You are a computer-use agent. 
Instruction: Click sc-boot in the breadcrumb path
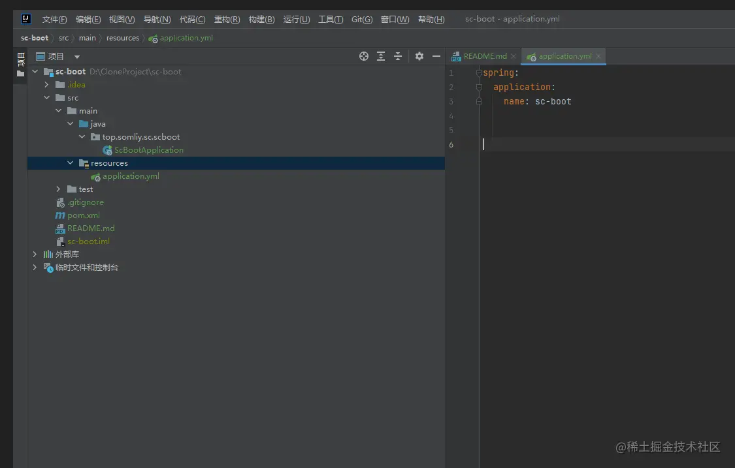pos(34,38)
